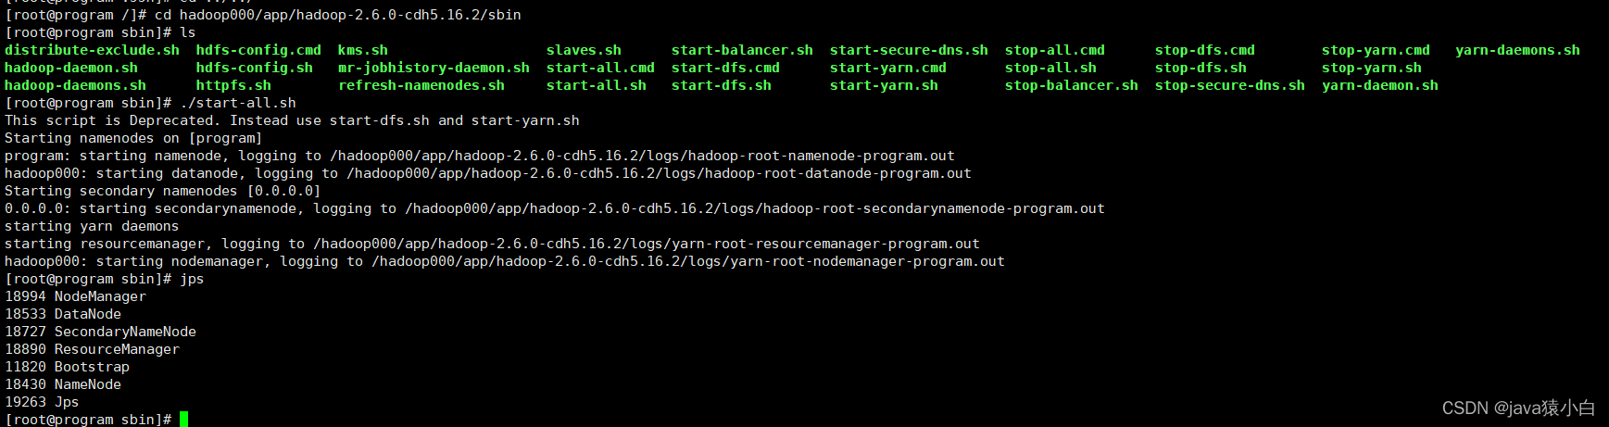Click start-secure-dns.sh in the ls output
Screen dimensions: 1609x427
(x=909, y=50)
